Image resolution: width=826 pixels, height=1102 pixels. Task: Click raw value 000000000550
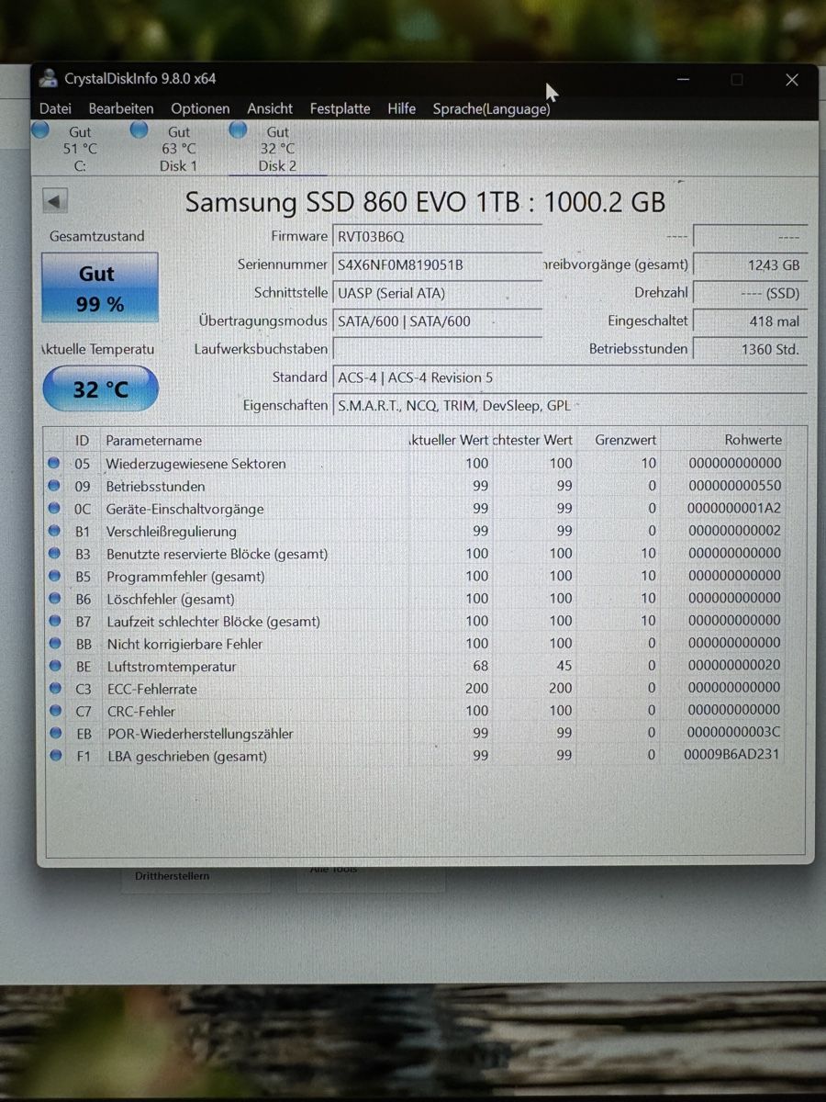(735, 486)
